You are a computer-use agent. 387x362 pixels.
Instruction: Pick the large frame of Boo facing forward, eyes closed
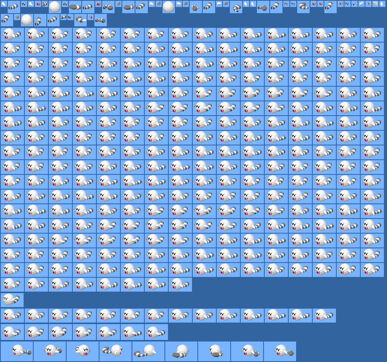click(x=83, y=352)
